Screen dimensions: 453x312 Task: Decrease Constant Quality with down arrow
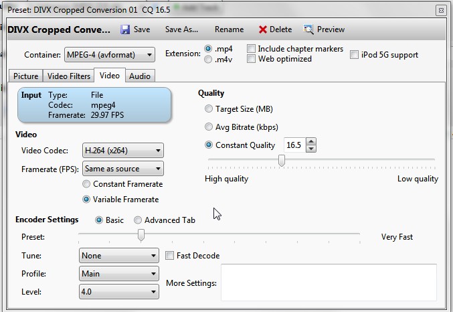[311, 149]
